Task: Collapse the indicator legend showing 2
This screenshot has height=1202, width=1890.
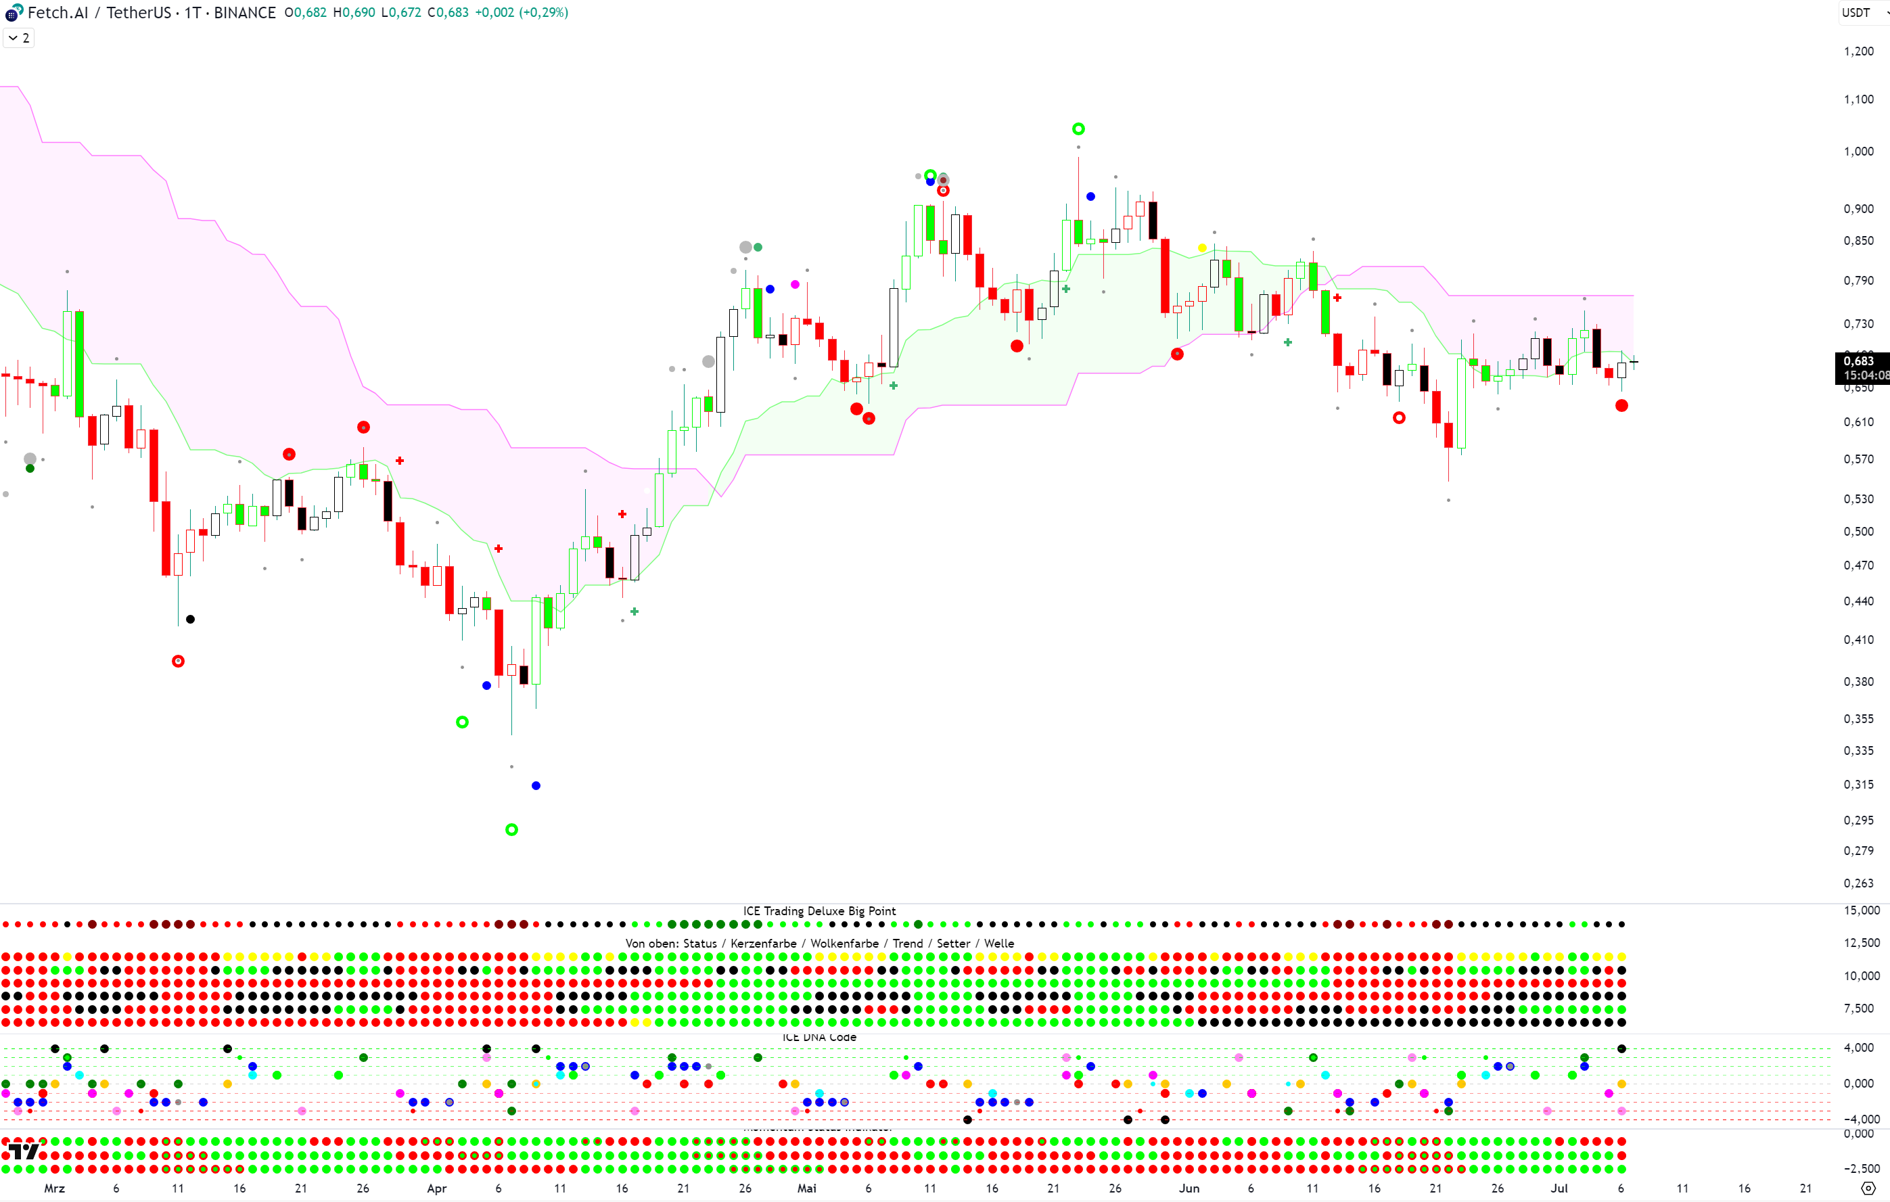Action: coord(19,38)
